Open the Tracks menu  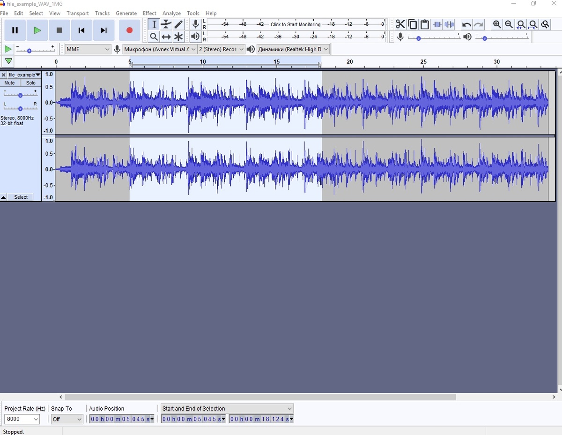pos(102,13)
